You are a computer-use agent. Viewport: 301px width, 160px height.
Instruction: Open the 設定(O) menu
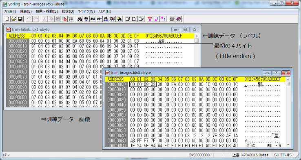68,11
